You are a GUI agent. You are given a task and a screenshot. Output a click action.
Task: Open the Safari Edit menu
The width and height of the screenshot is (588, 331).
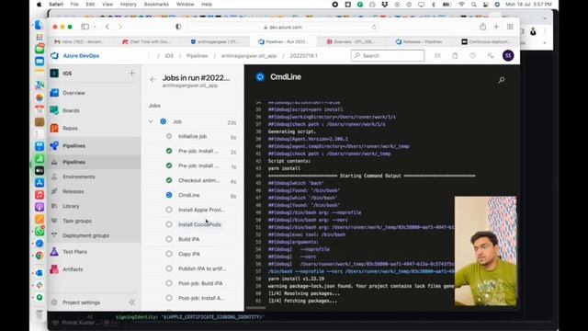click(90, 4)
